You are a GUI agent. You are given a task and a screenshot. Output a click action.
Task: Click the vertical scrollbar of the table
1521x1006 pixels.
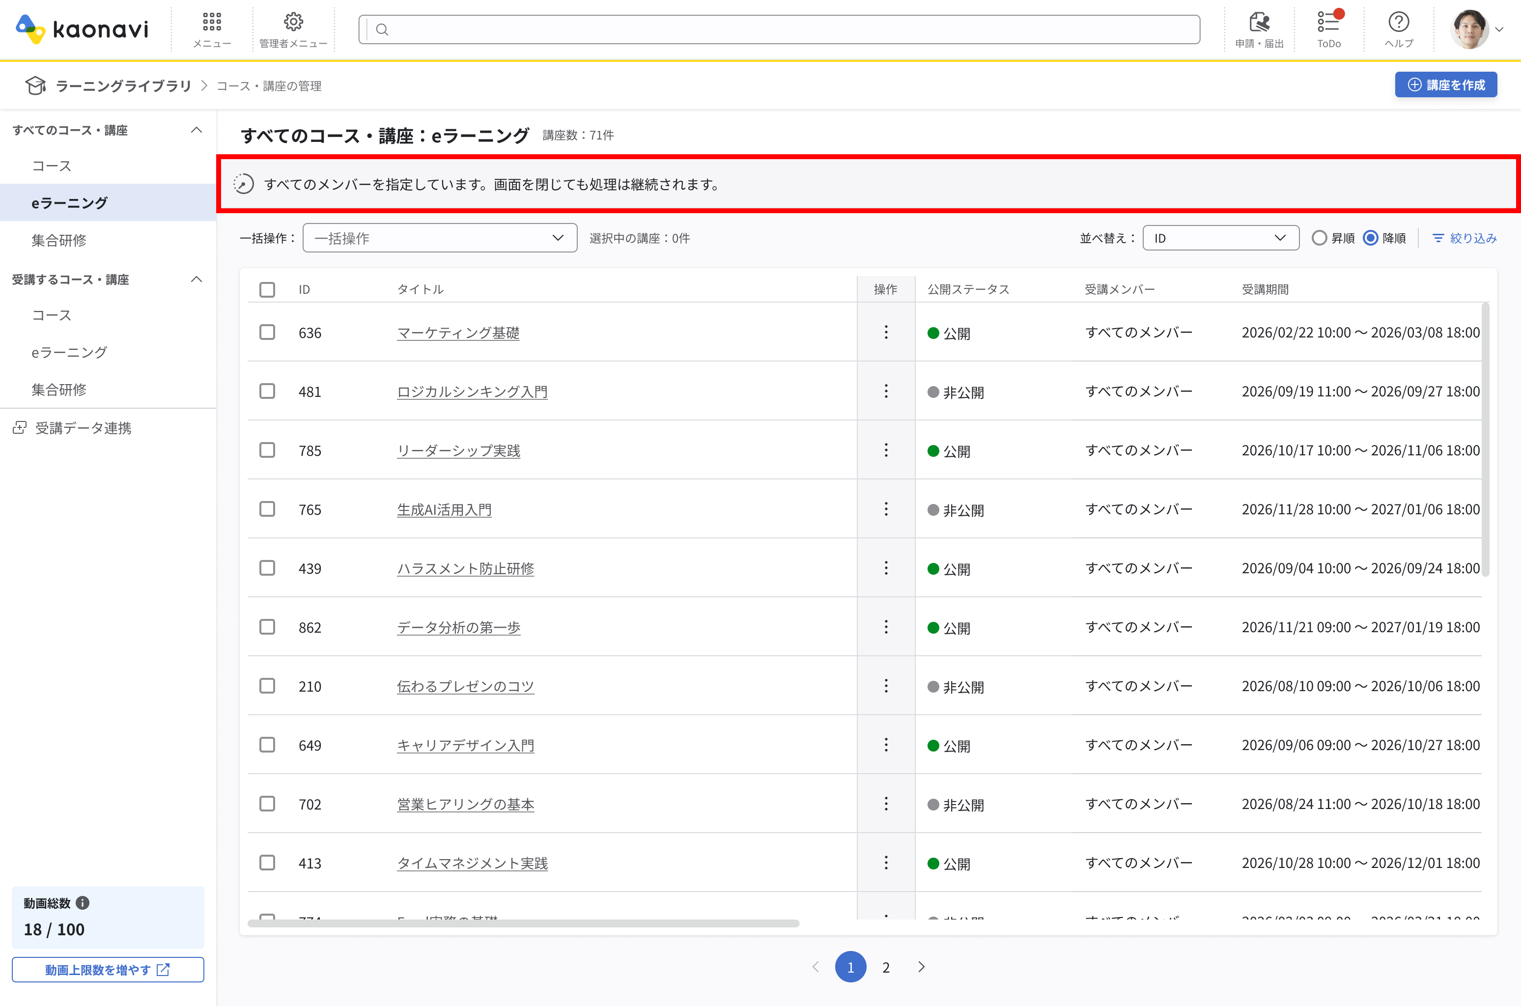coord(1485,440)
